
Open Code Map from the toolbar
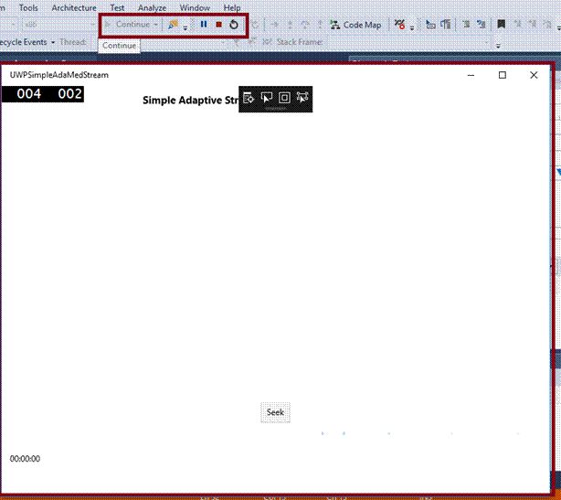[x=356, y=25]
